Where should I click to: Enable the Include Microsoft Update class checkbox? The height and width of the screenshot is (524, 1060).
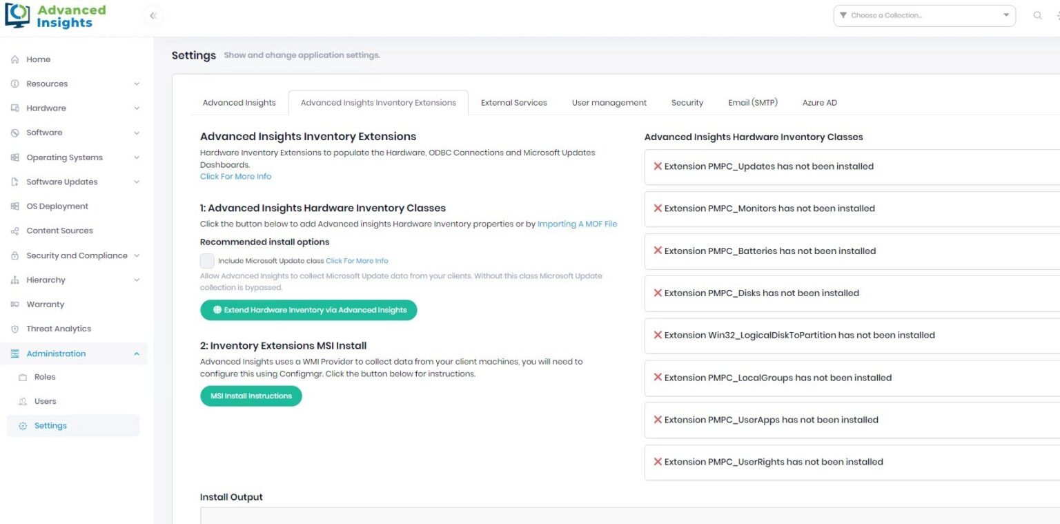(x=207, y=261)
